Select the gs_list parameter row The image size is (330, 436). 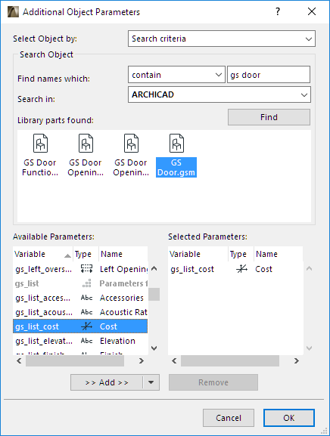tap(80, 283)
